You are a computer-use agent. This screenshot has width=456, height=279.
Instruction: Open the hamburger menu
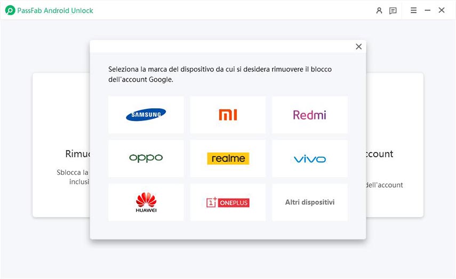coord(413,10)
